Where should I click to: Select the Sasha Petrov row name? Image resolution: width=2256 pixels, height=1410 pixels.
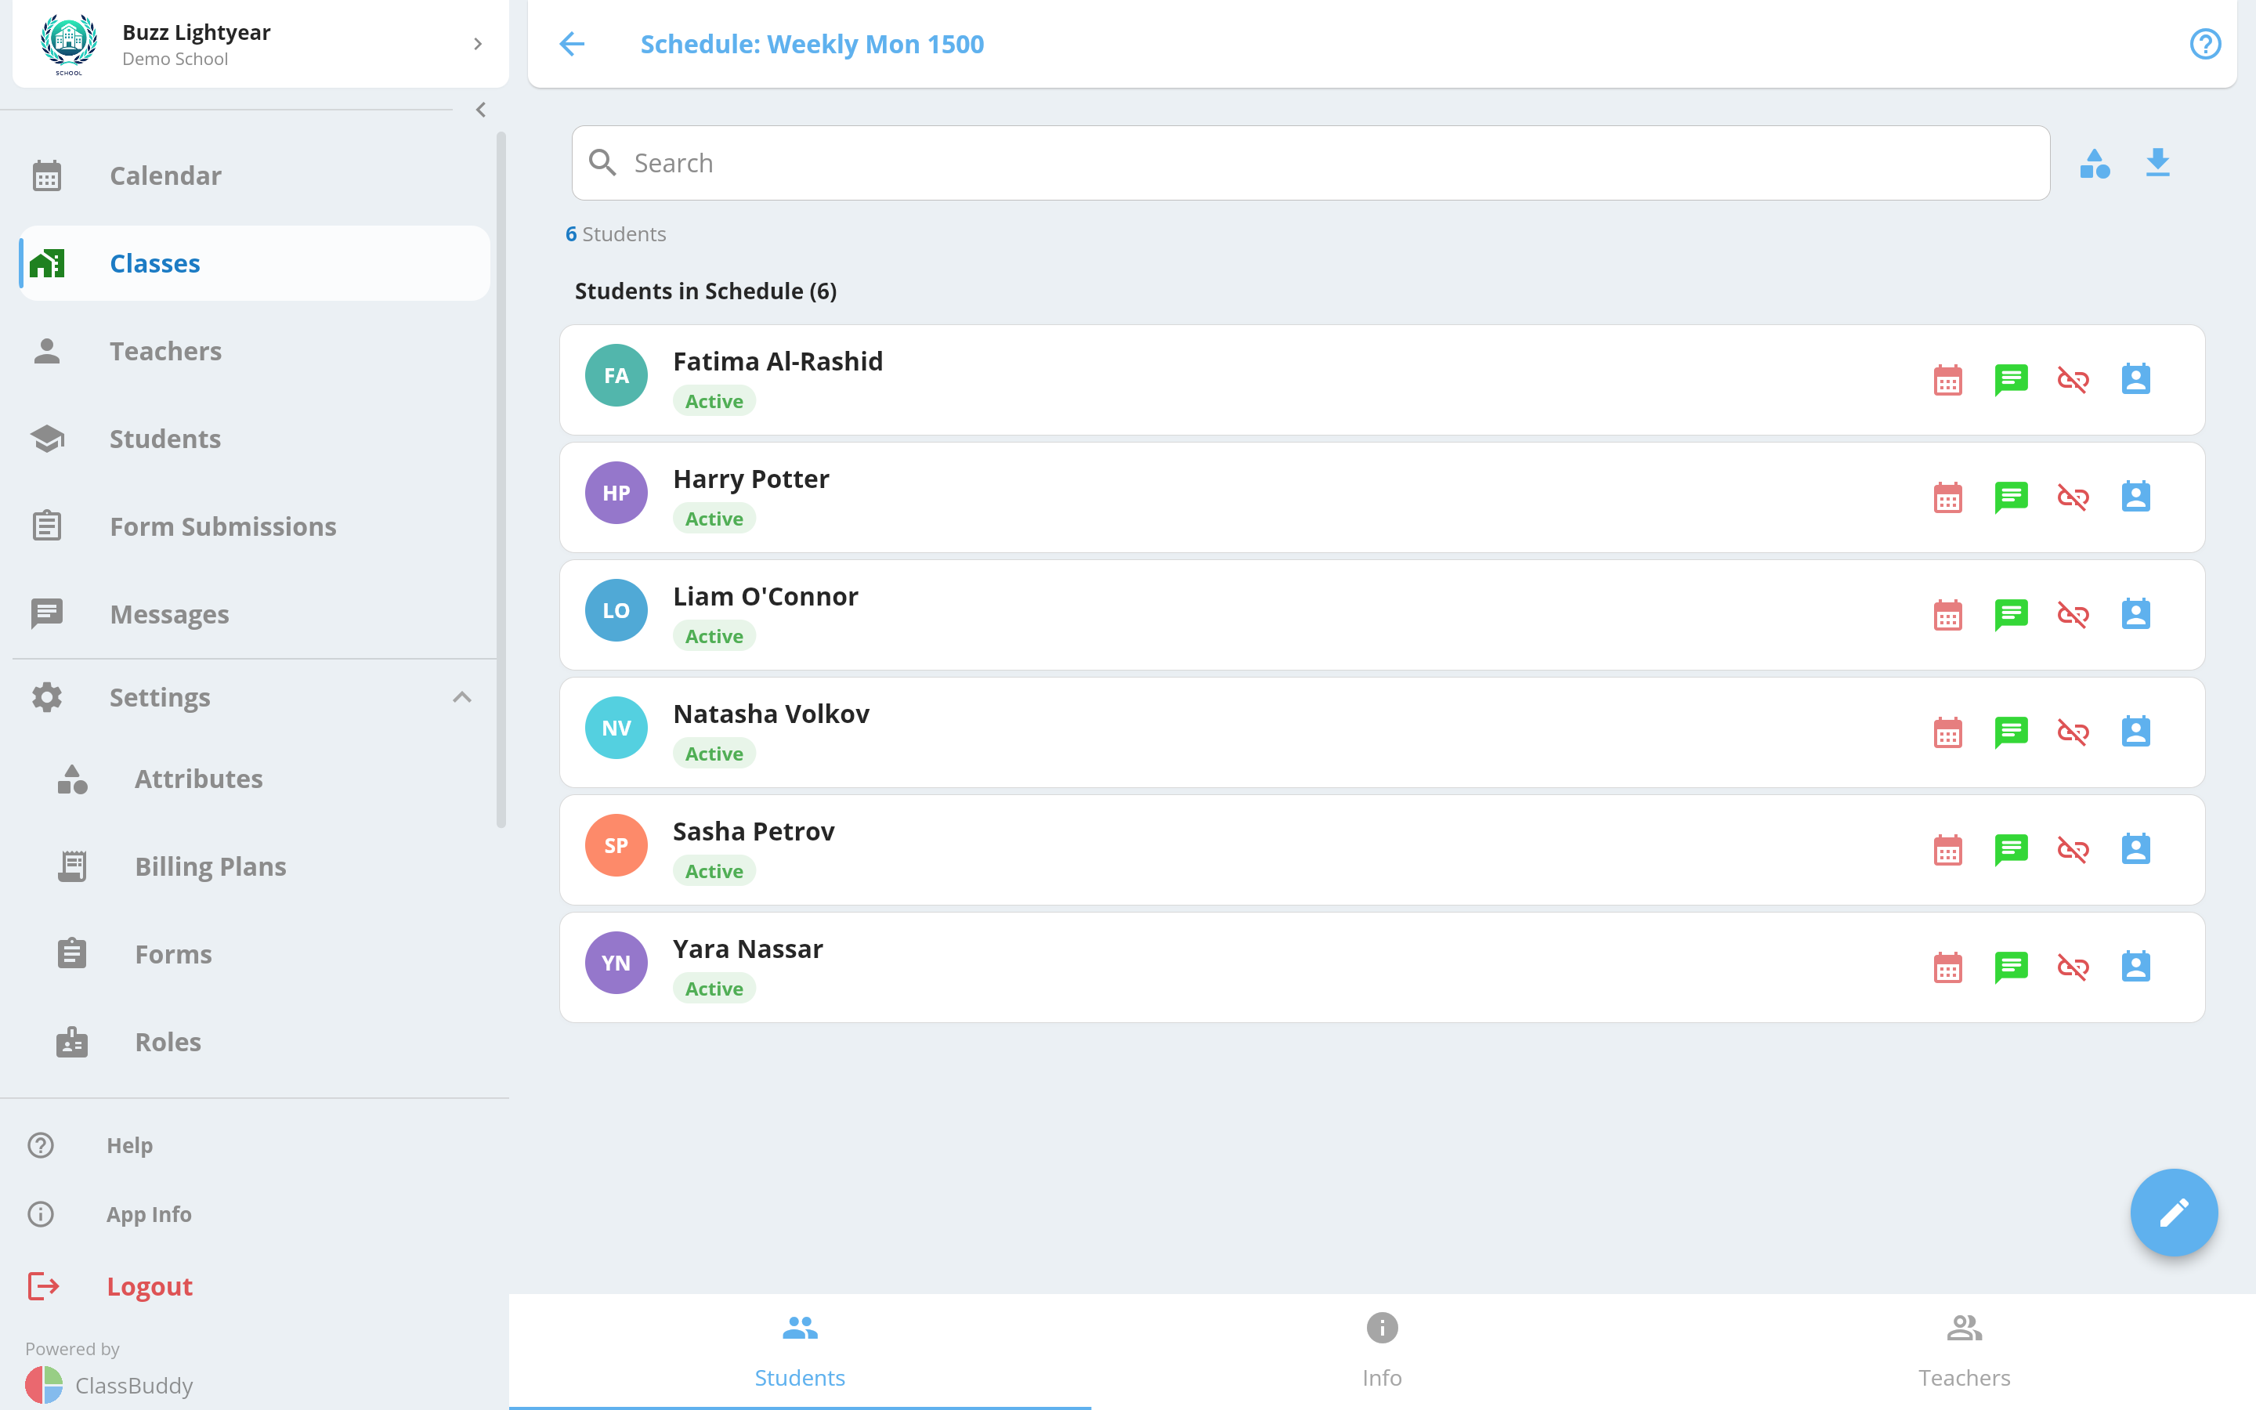754,831
